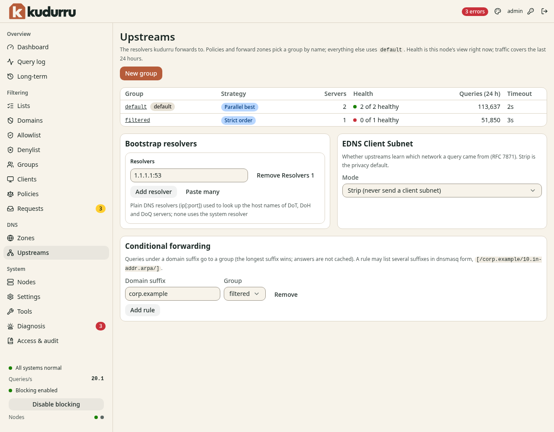Click the Groups people icon
The height and width of the screenshot is (432, 554).
pyautogui.click(x=10, y=165)
